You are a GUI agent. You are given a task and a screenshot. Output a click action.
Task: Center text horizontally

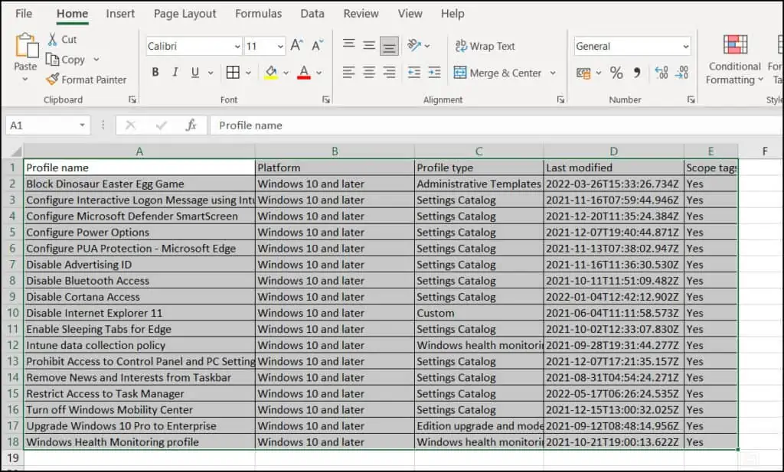(369, 73)
